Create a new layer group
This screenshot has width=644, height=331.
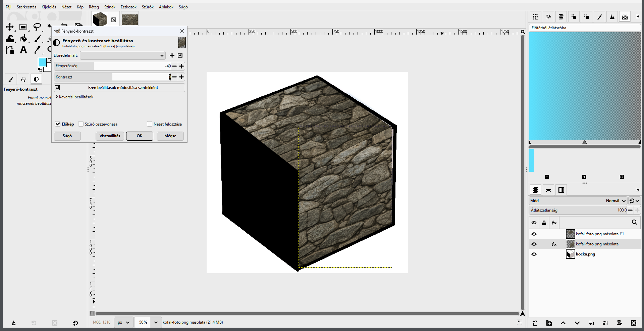549,323
